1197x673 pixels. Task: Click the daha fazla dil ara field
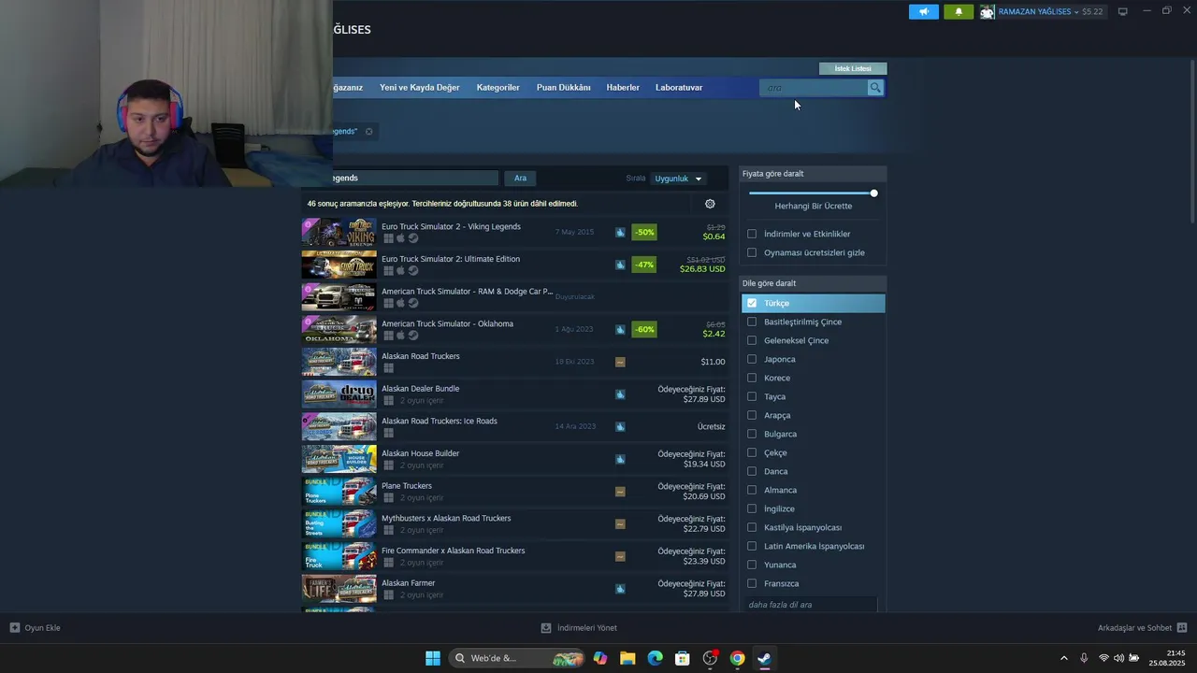point(811,605)
